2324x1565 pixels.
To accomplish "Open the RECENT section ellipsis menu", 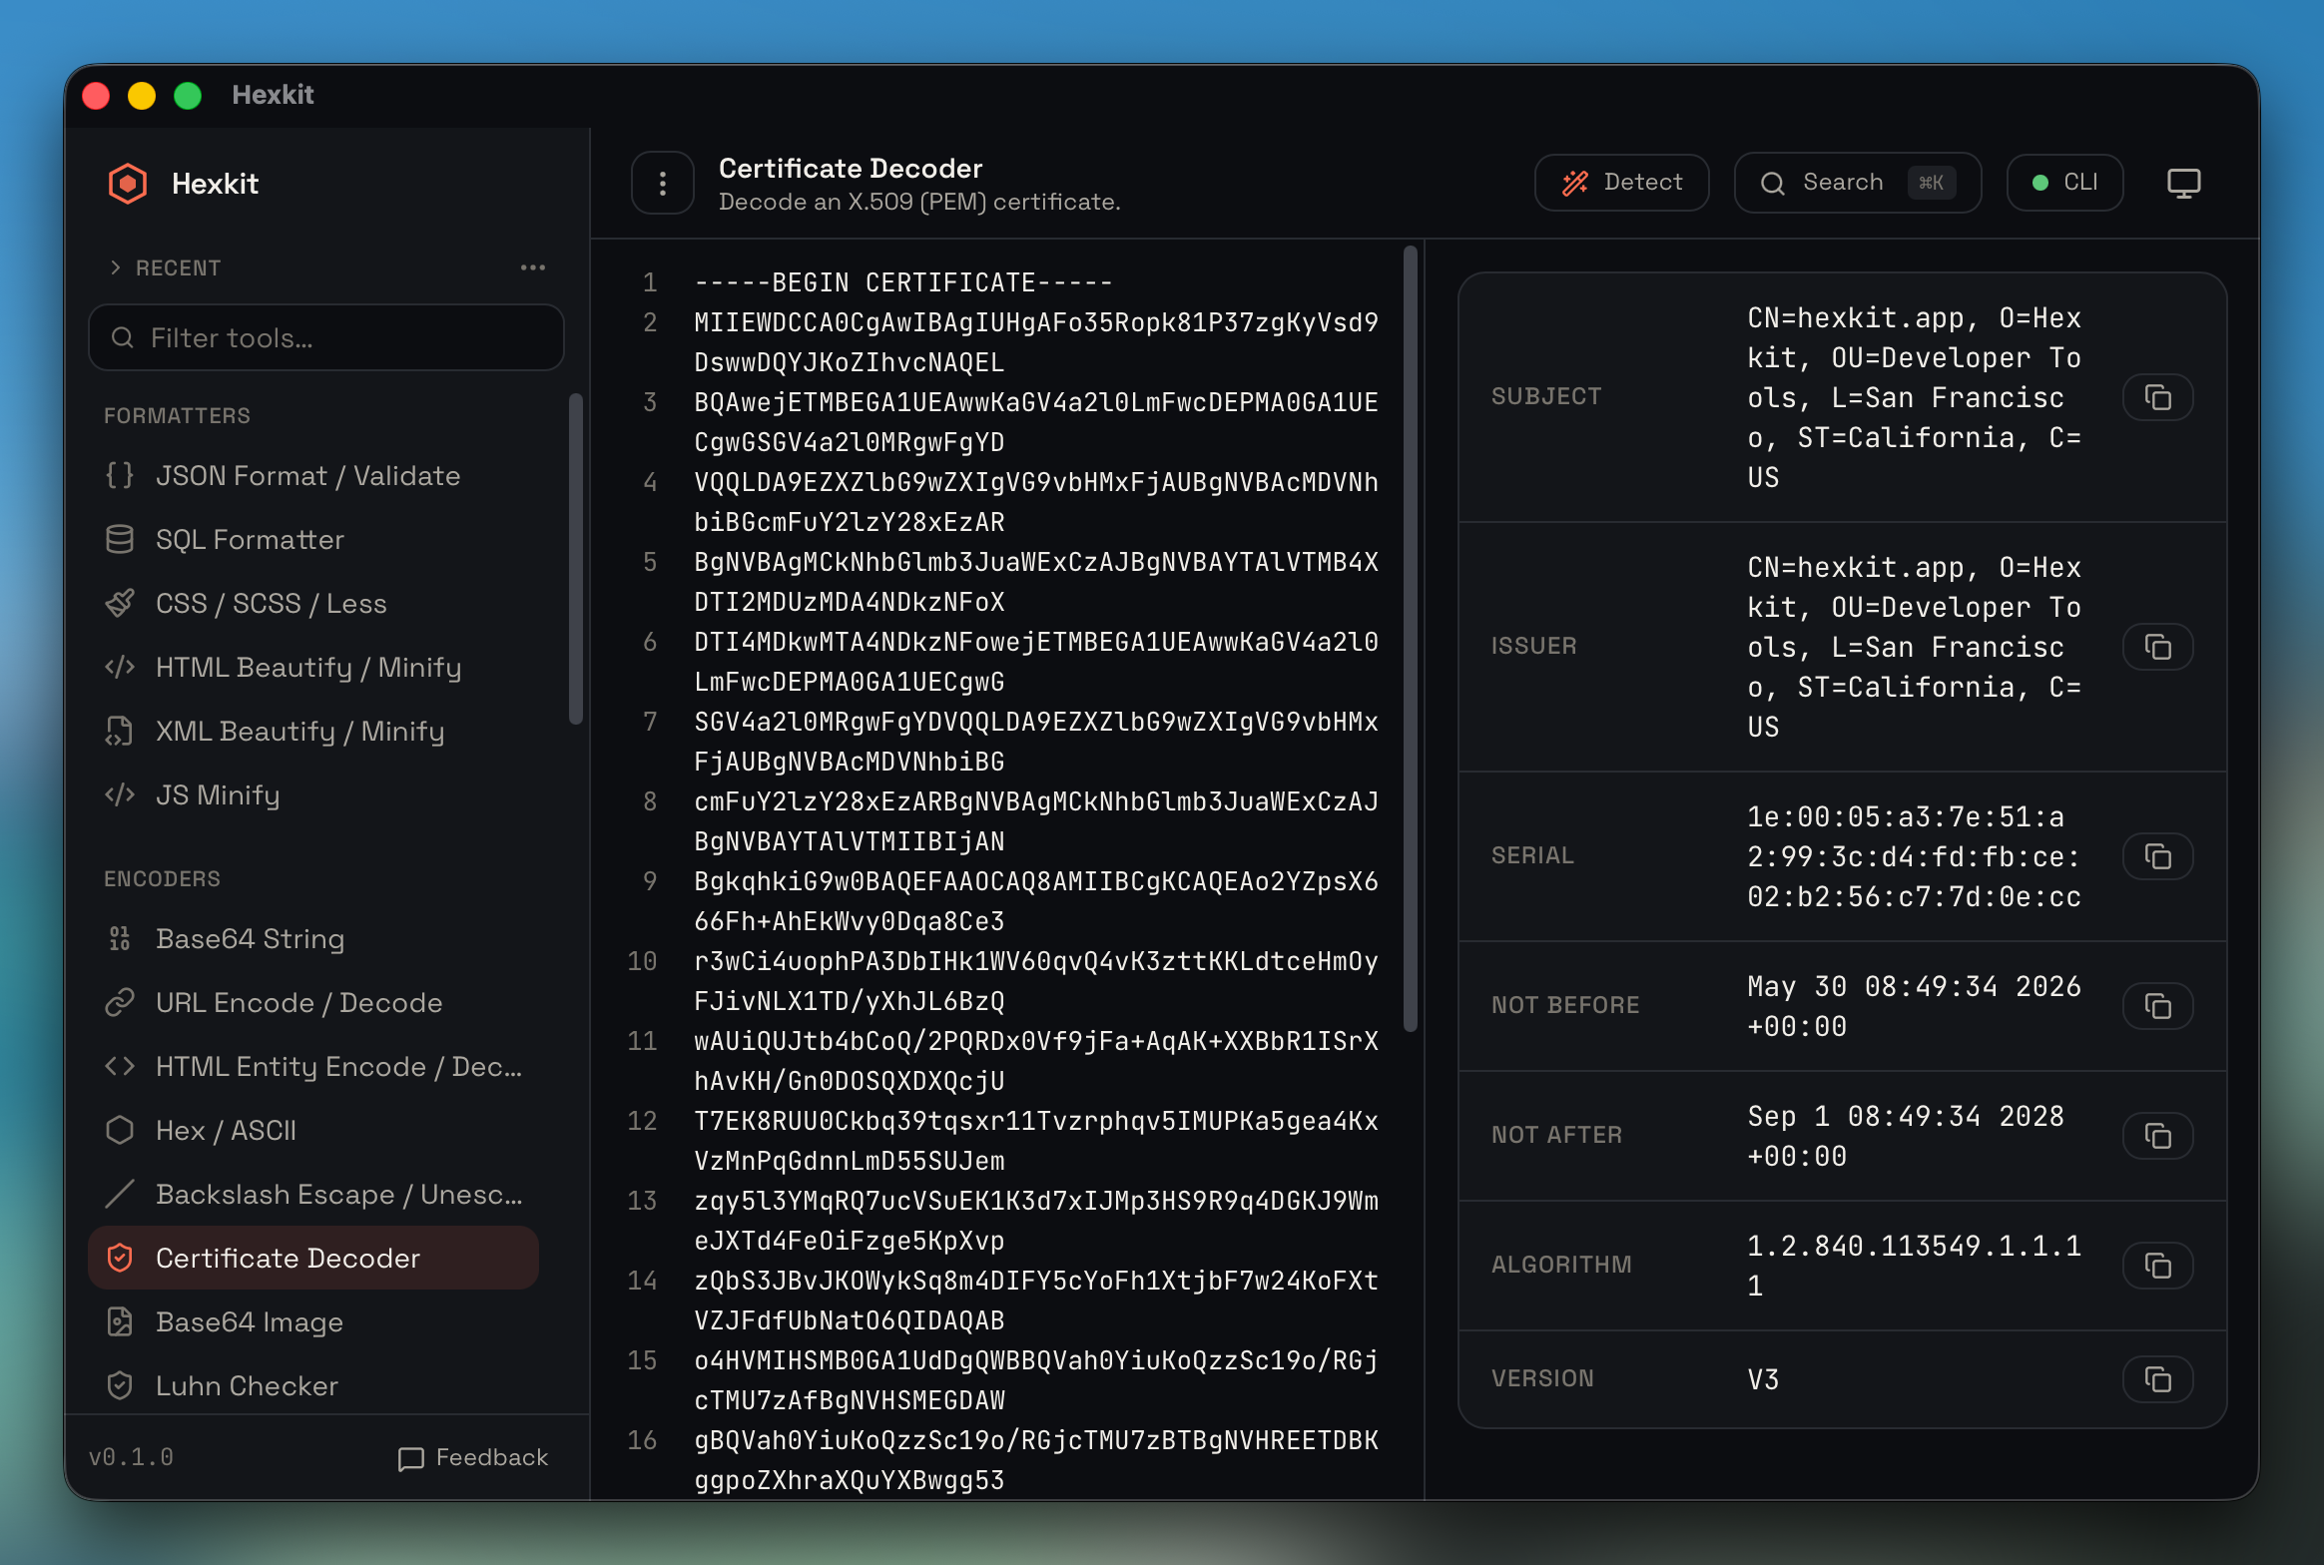I will tap(533, 267).
